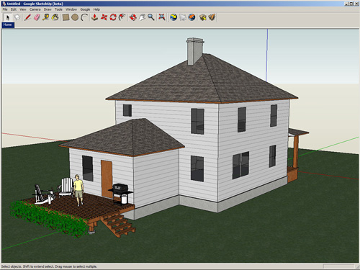
Task: Select the orange door on the house
Action: [107, 179]
